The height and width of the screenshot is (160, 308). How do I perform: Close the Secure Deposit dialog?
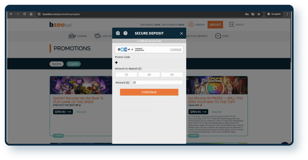[x=181, y=34]
